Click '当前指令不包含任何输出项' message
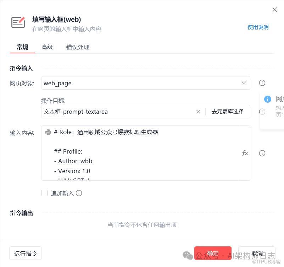This screenshot has width=284, height=267. (142, 225)
